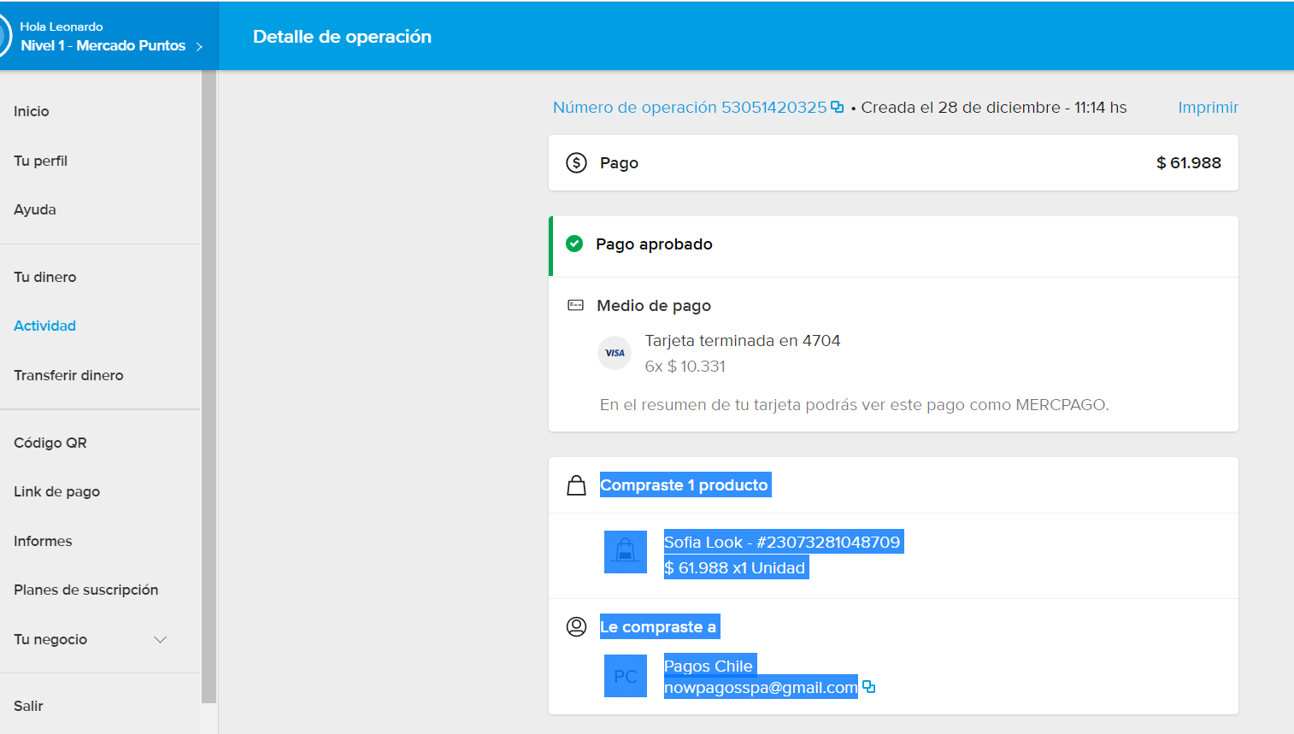Screen dimensions: 1294x734
Task: Click the shopping bag outline icon
Action: point(577,485)
